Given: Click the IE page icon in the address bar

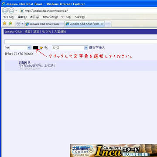Looking at the screenshot, I should pos(22,11).
